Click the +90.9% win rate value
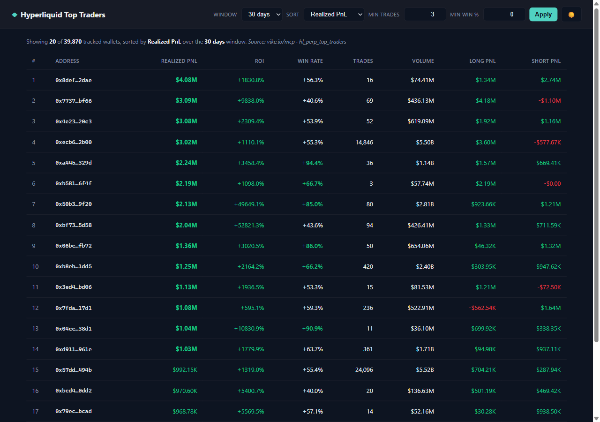The height and width of the screenshot is (422, 600). click(313, 328)
